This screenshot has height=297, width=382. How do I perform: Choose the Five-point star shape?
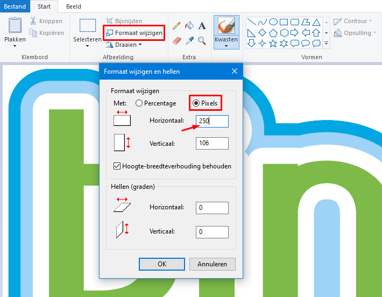pyautogui.click(x=273, y=44)
